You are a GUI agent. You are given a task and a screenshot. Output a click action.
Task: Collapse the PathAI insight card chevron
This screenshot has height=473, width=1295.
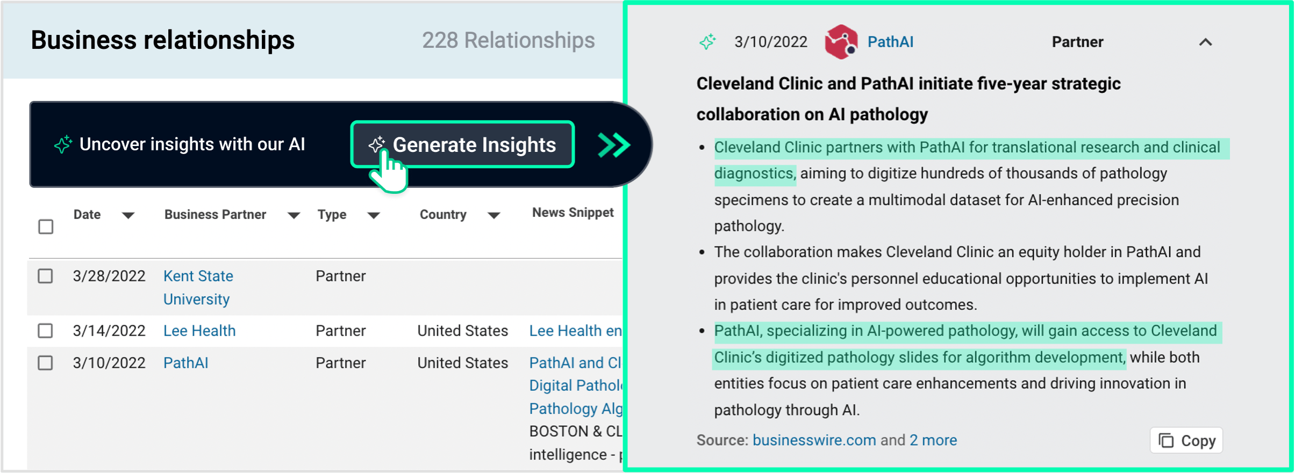pyautogui.click(x=1205, y=42)
